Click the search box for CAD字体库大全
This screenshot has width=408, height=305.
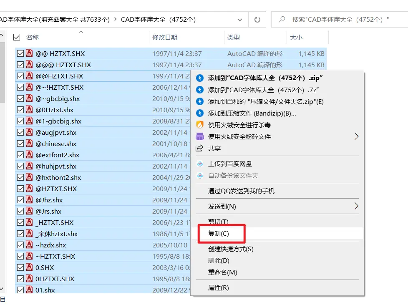pyautogui.click(x=340, y=20)
